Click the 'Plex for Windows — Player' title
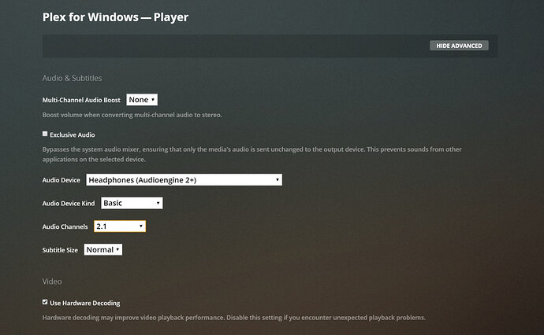544x335 pixels. pos(115,17)
